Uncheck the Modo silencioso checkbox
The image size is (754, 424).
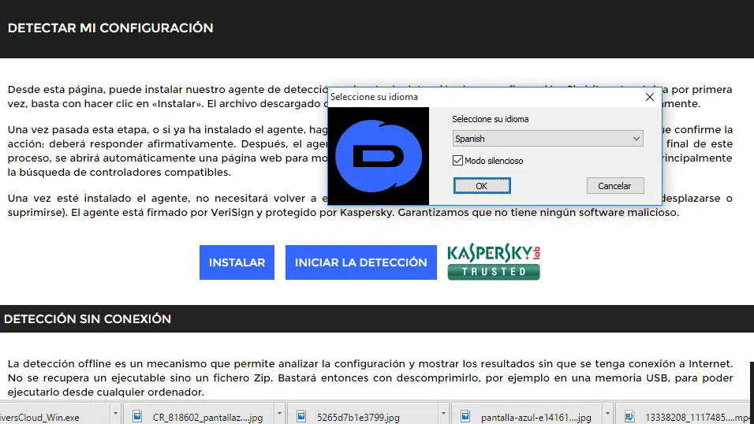pyautogui.click(x=457, y=161)
